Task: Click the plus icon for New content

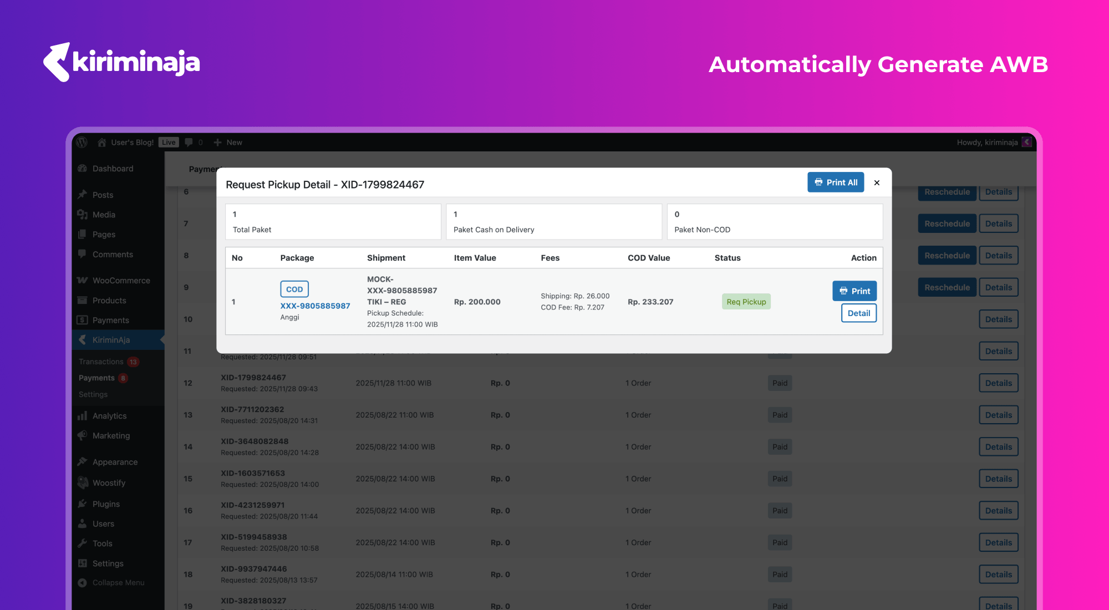Action: tap(217, 143)
